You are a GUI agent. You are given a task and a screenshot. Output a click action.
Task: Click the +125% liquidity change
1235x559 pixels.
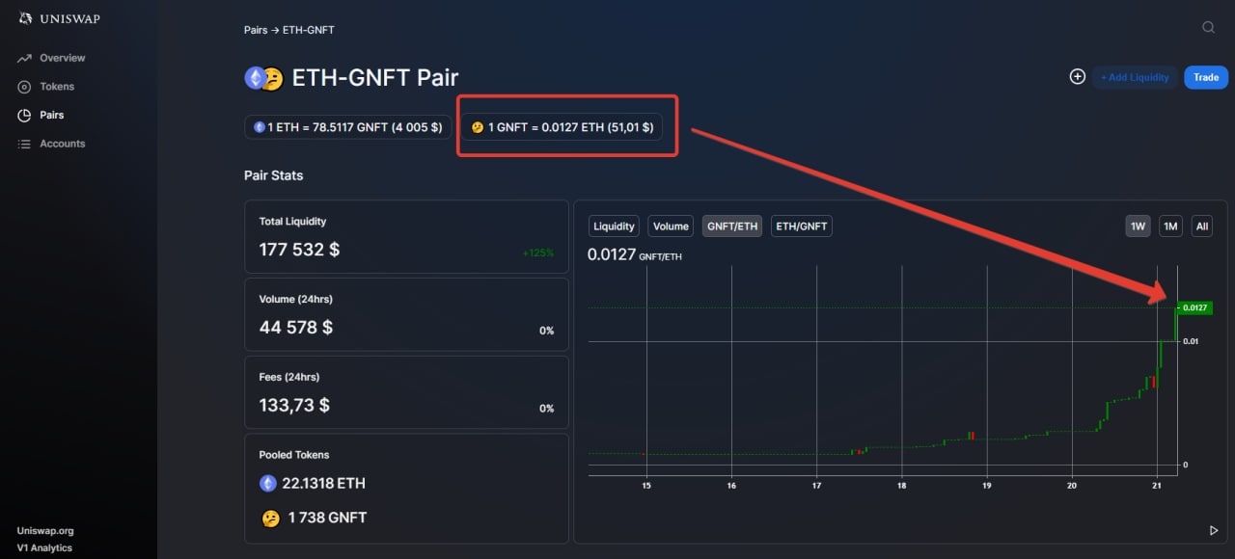point(538,253)
